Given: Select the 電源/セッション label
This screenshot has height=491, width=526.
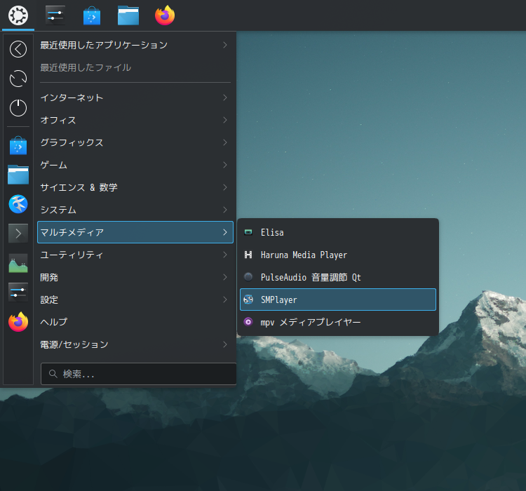Looking at the screenshot, I should [x=74, y=344].
